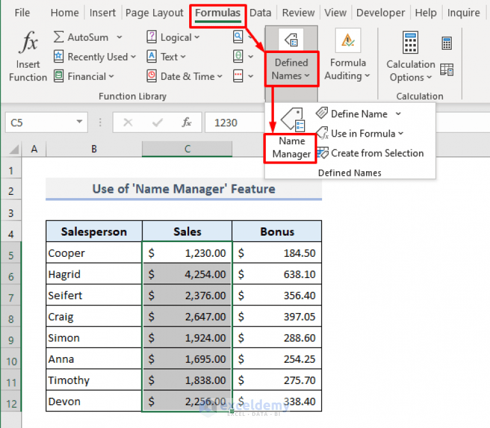Image resolution: width=490 pixels, height=428 pixels.
Task: Cancel the formula bar entry (X)
Action: [128, 123]
